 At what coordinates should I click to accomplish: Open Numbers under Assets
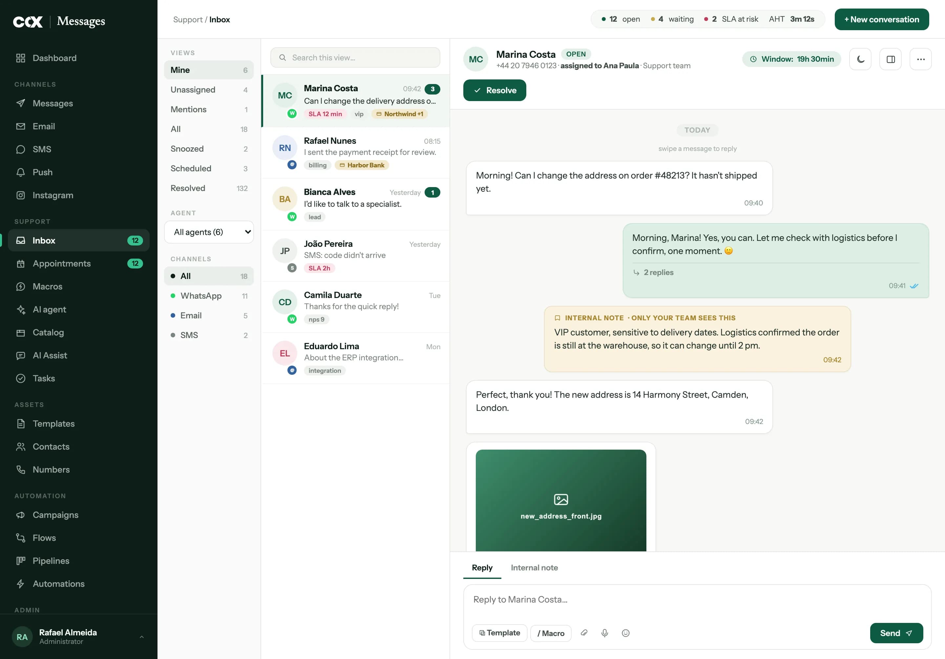tap(79, 470)
